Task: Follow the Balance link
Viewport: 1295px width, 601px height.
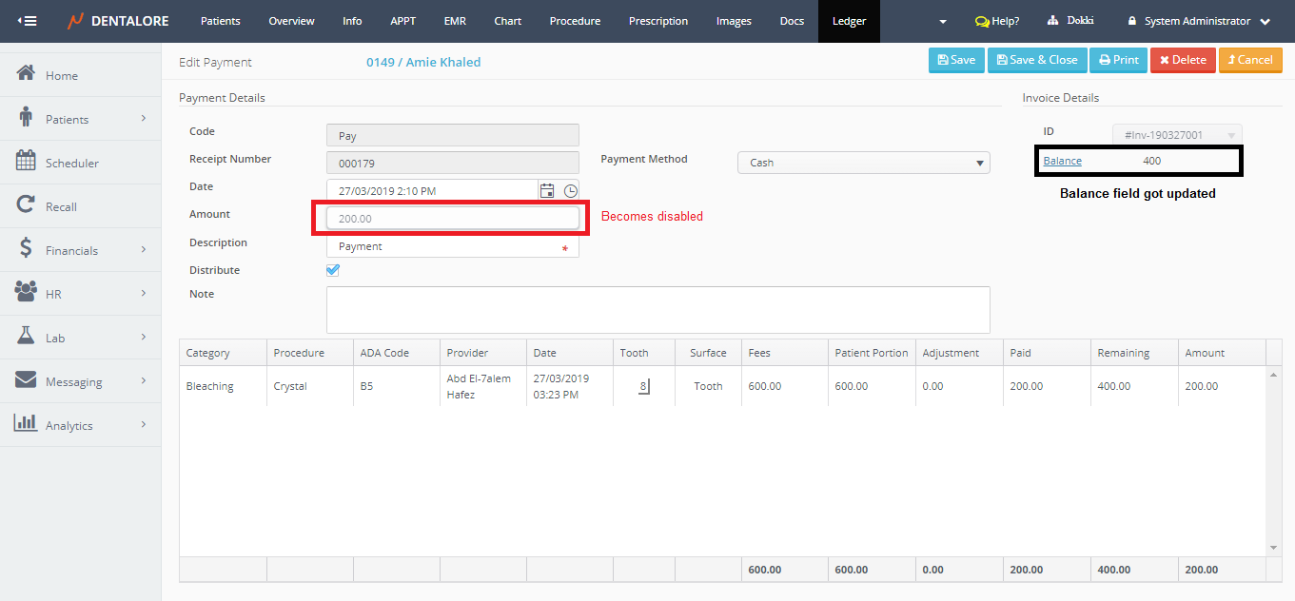Action: pos(1062,161)
